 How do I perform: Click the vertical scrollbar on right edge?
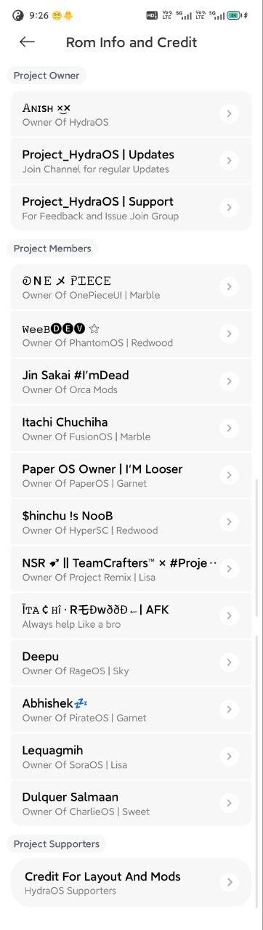click(257, 692)
